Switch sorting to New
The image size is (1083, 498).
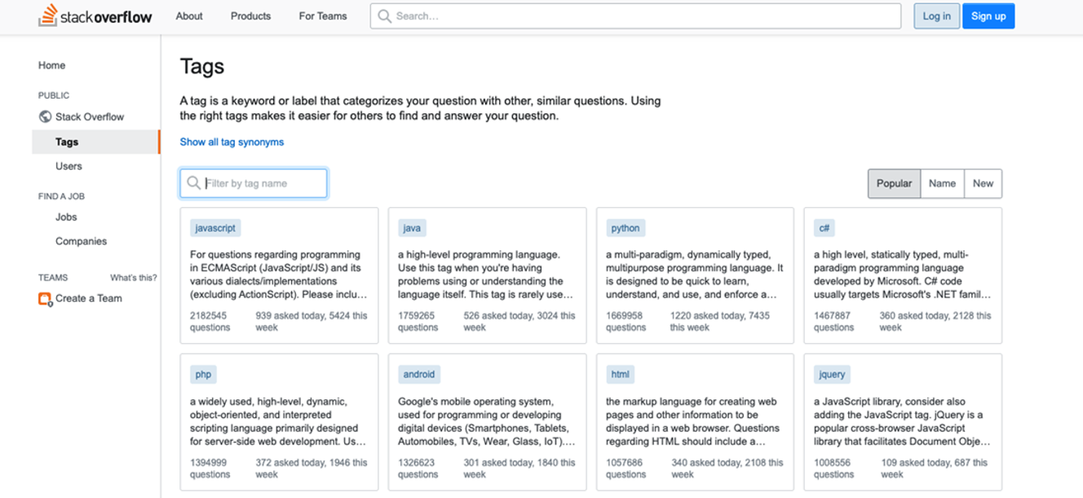tap(983, 183)
